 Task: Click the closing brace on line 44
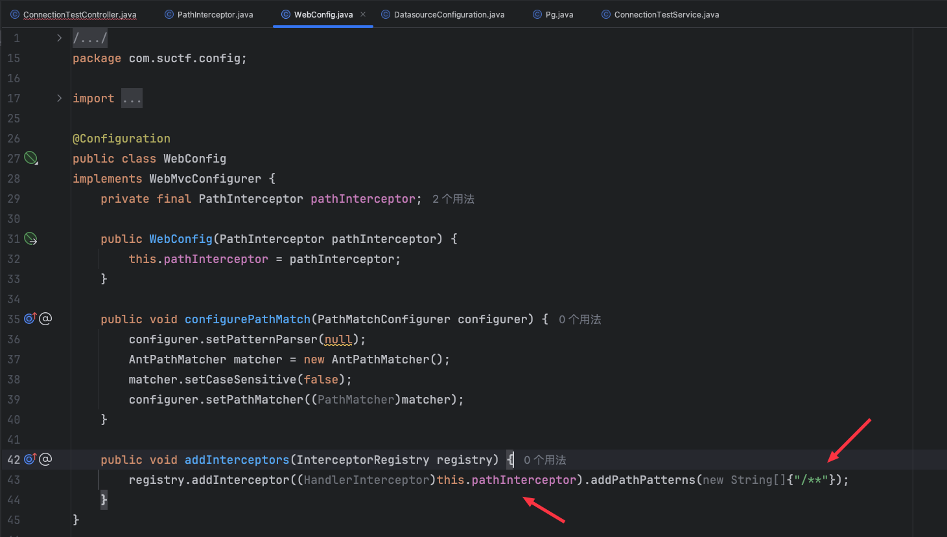104,500
